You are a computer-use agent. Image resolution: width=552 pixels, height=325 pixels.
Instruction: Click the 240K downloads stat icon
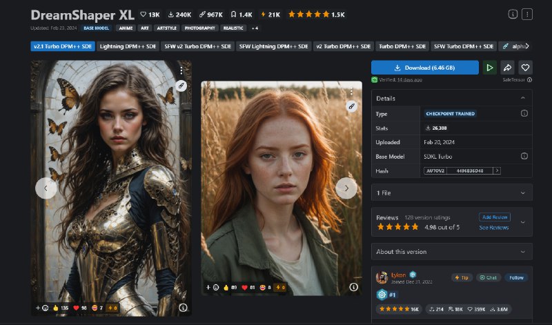pos(170,14)
